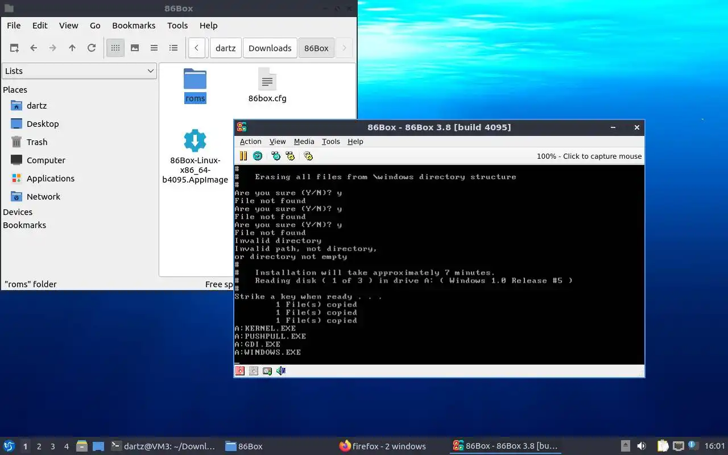
Task: Open the Lubuntu start menu
Action: point(9,446)
